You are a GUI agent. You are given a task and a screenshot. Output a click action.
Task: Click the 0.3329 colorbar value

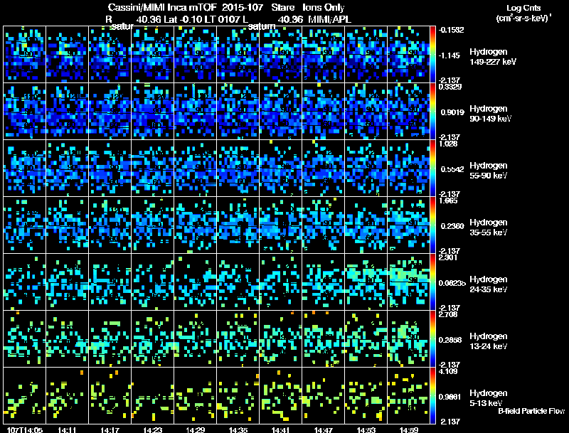pyautogui.click(x=450, y=87)
